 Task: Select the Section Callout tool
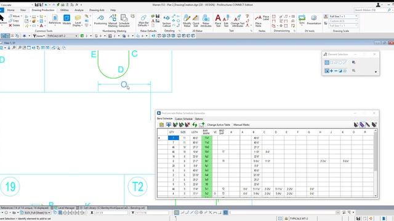[x=166, y=20]
